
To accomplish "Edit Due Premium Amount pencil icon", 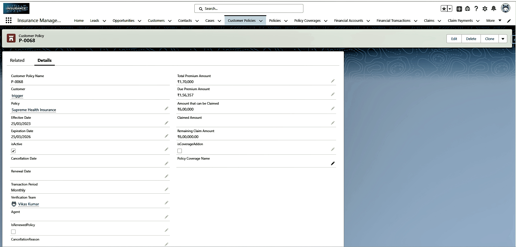I will point(333,94).
